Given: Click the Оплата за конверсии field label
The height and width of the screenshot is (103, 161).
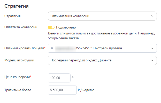Looking at the screenshot, I should (x=21, y=27).
